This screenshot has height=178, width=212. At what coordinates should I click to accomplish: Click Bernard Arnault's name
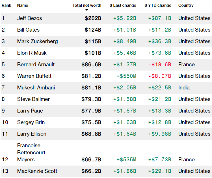point(36,65)
